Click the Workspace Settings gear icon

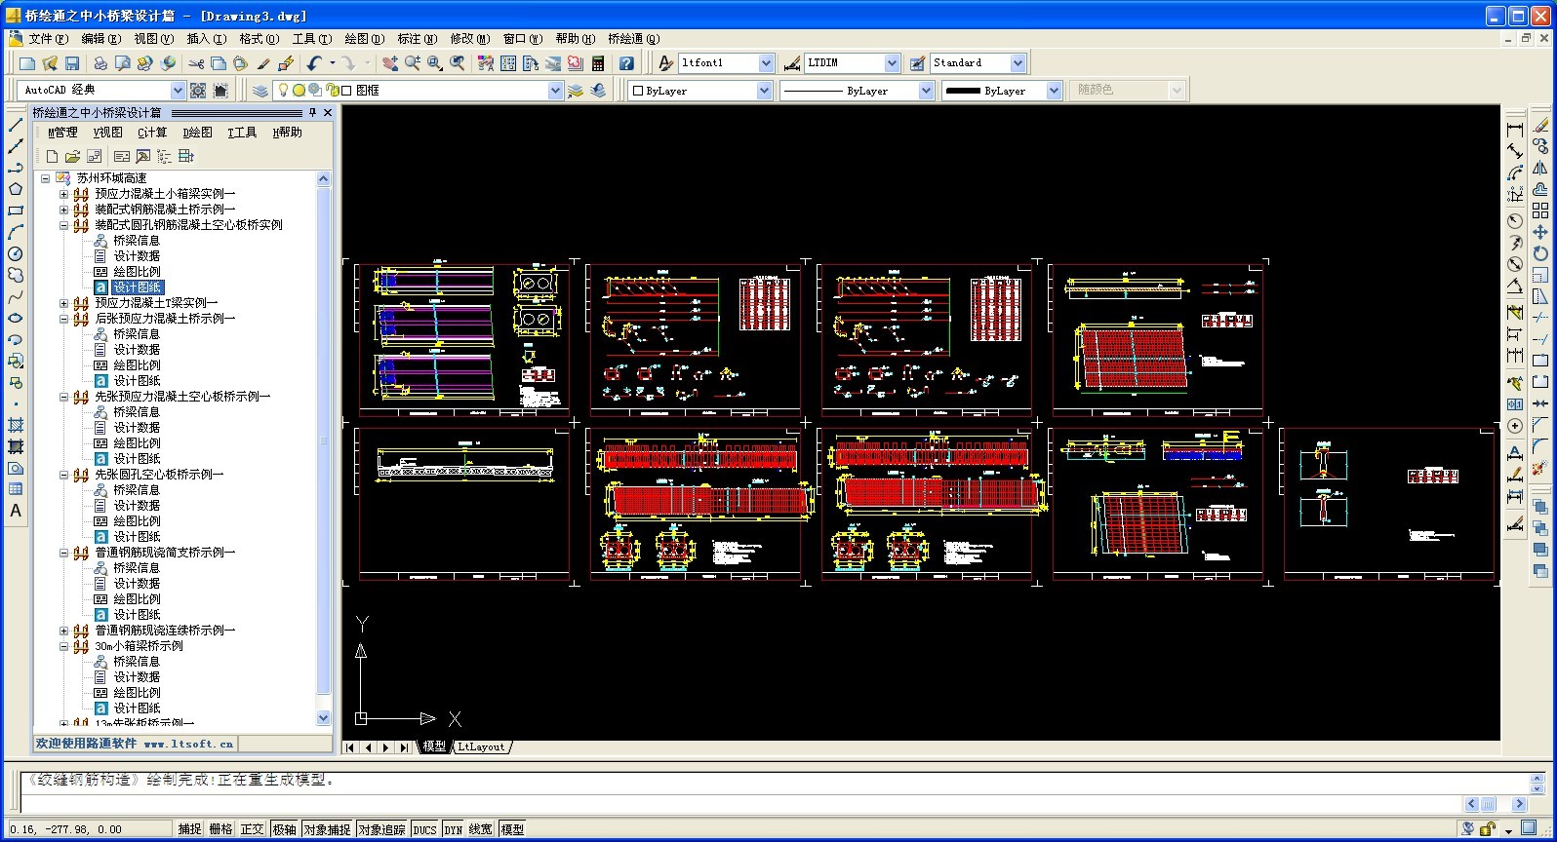[198, 91]
